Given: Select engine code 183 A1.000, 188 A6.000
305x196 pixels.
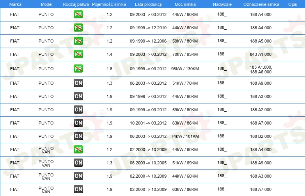Looking at the screenshot, I should click(261, 69).
